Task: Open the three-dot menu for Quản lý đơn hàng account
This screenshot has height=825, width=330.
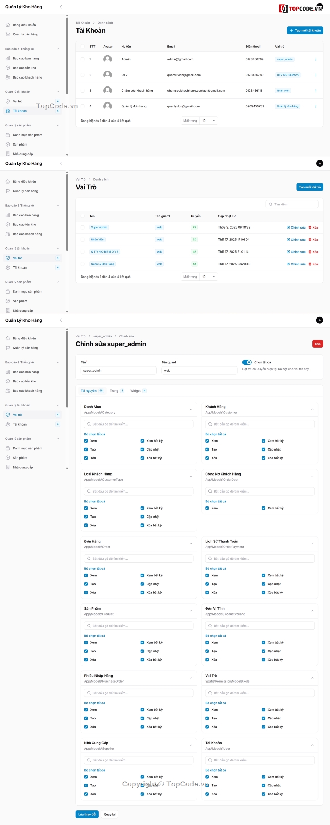Action: click(316, 106)
